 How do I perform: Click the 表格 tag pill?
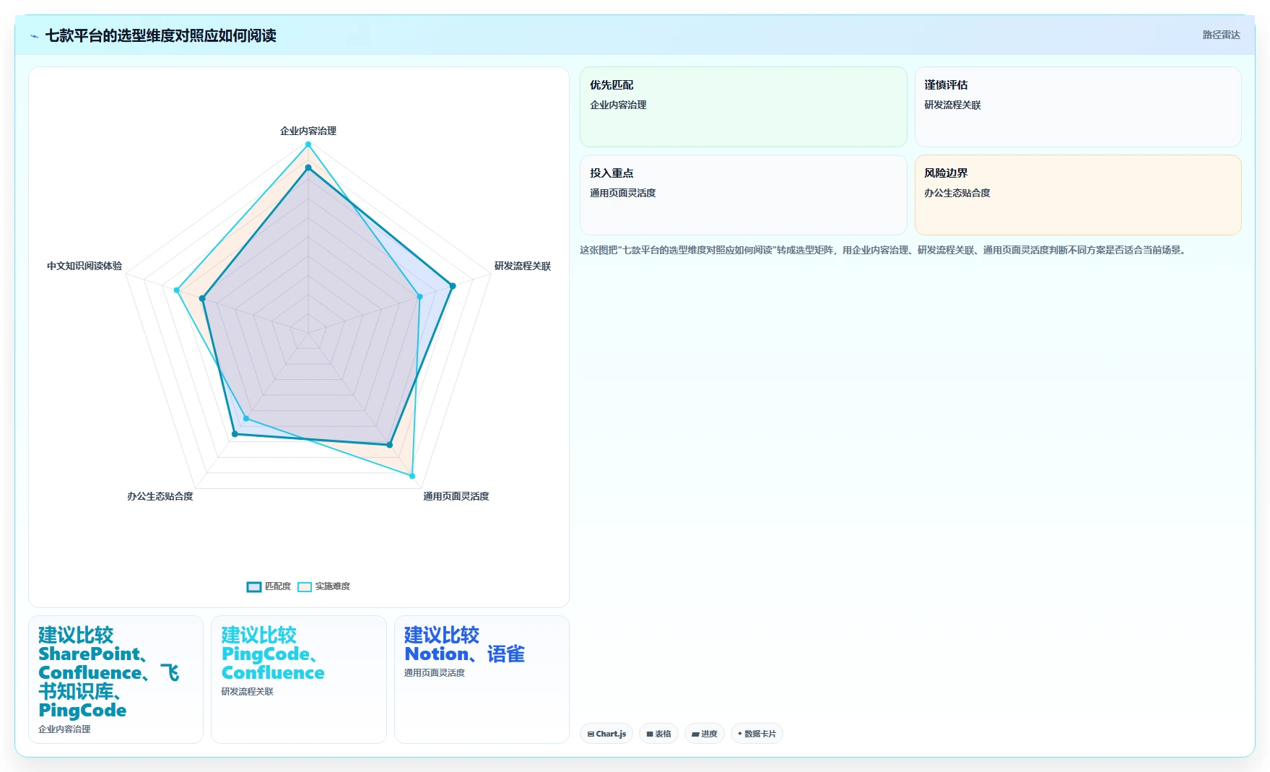coord(658,734)
